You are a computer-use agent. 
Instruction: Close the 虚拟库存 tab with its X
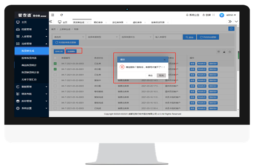point(145,23)
